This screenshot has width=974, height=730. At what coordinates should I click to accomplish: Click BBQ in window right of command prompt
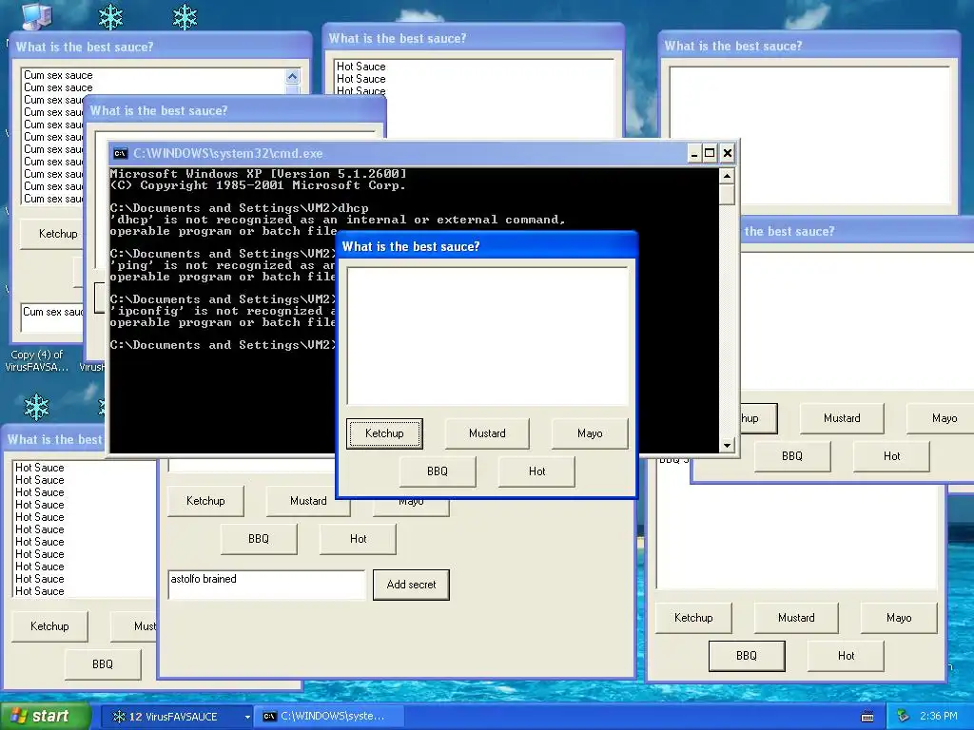[x=792, y=456]
